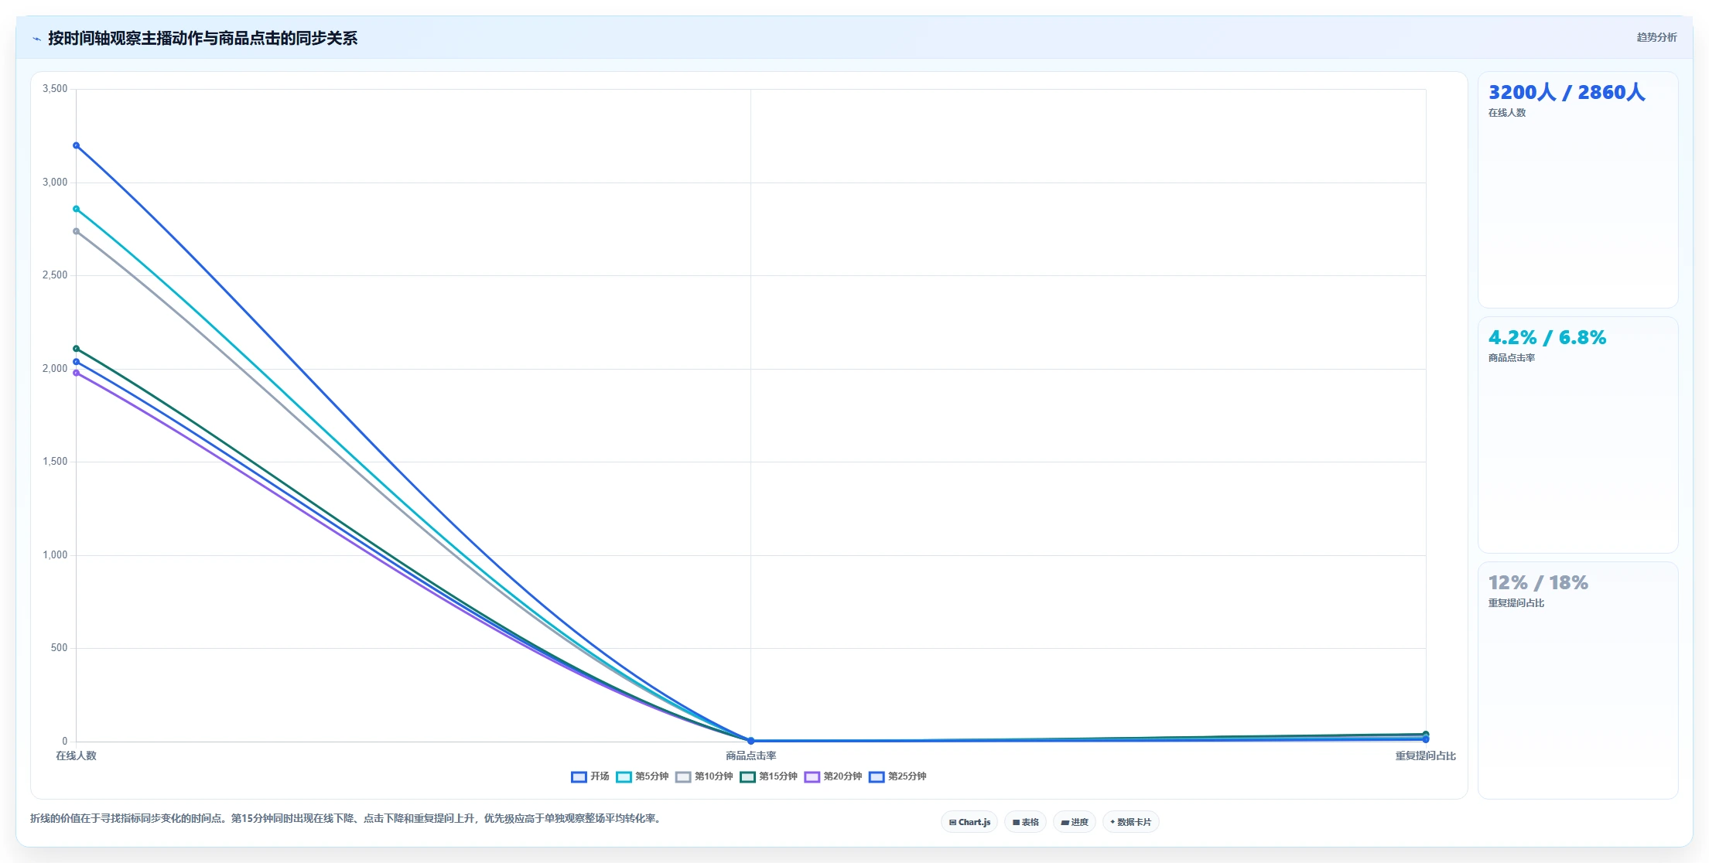Screen dimensions: 1709x863
Task: Click the 3200人 / 2860人 card value
Action: tap(1567, 92)
